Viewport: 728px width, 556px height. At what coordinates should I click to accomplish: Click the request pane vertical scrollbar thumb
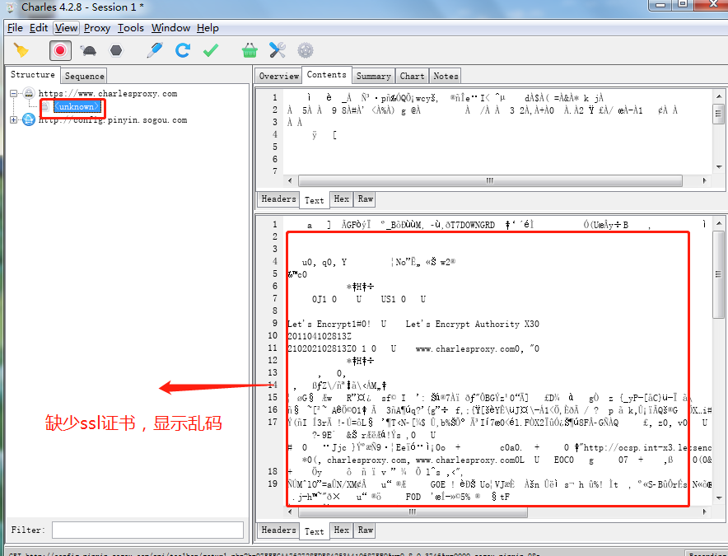pos(719,114)
